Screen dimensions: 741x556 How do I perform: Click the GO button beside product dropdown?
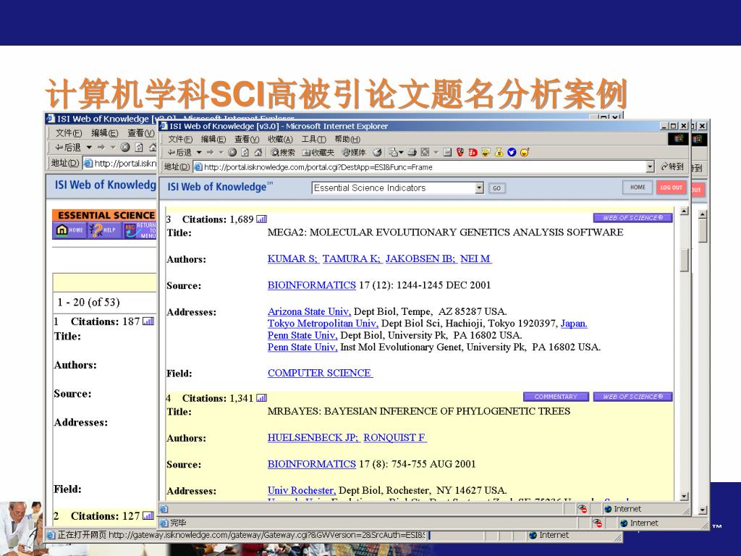point(496,188)
